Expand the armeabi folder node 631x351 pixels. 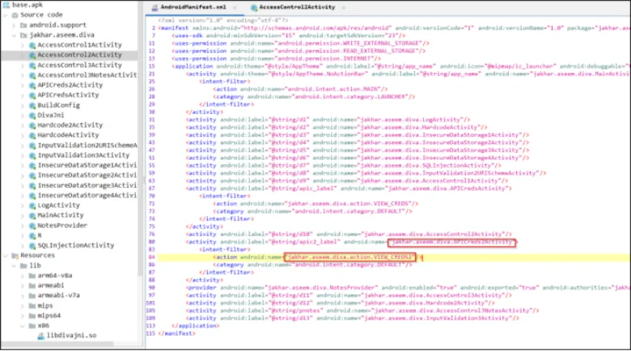(23, 285)
